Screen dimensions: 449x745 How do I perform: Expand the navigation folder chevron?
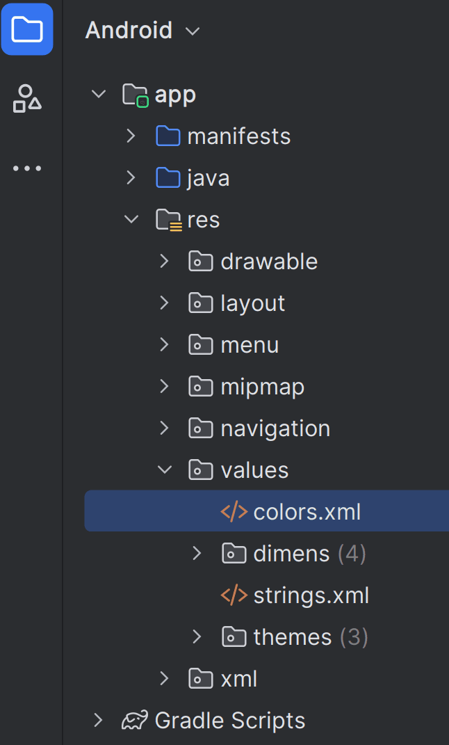(164, 428)
